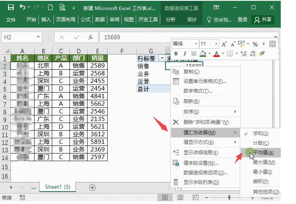
Task: Choose 平均值(A) from the submenu
Action: point(263,152)
